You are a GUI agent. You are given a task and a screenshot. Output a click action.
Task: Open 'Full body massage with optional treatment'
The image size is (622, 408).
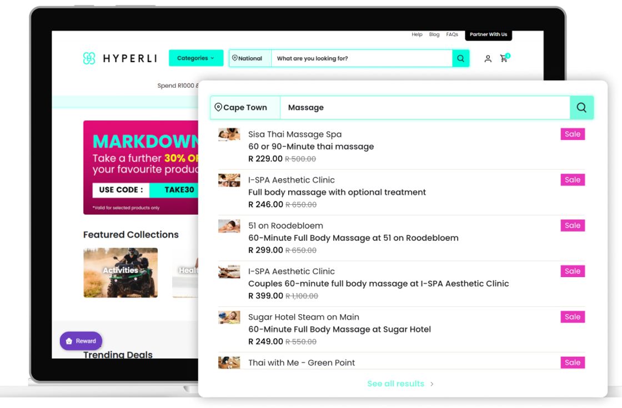pos(337,192)
